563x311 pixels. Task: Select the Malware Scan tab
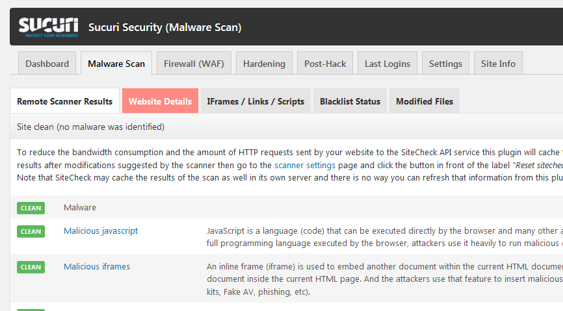[x=116, y=64]
